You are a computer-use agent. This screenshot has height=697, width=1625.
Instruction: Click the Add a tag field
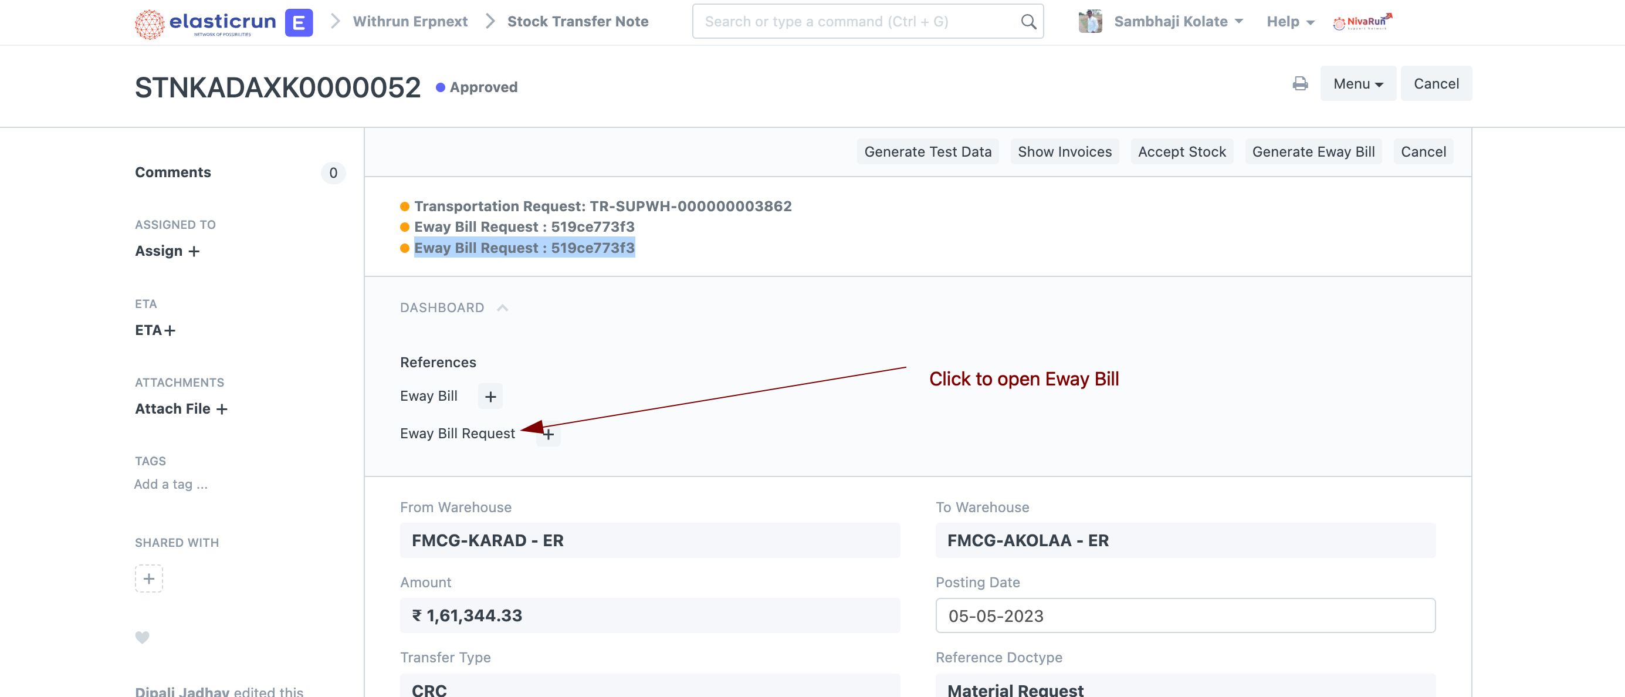point(171,485)
